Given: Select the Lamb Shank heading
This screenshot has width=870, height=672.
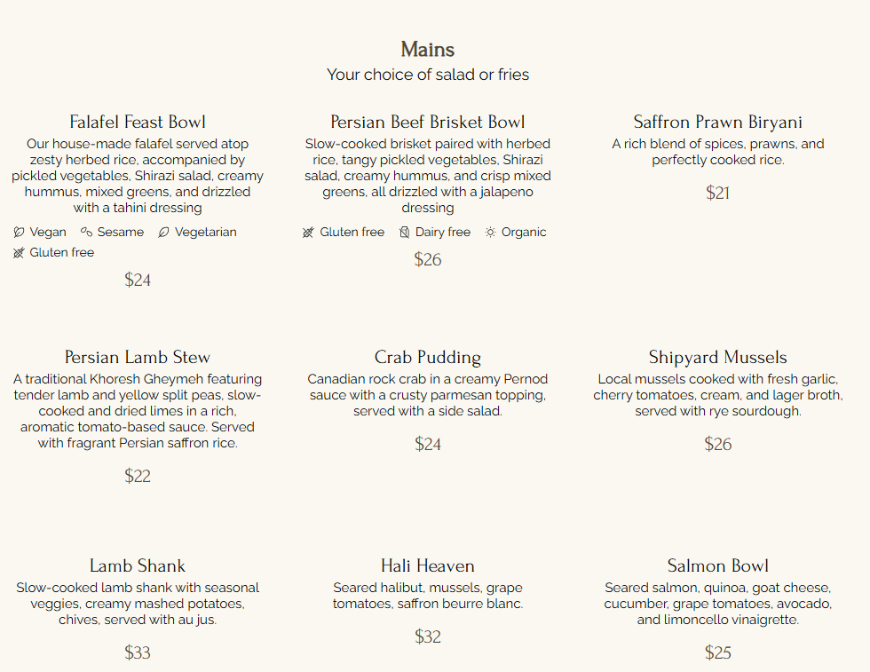Looking at the screenshot, I should click(x=138, y=565).
